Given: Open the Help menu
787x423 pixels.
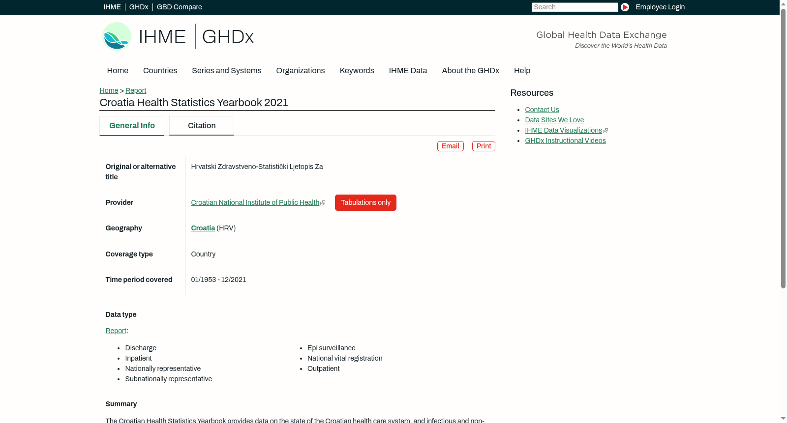Looking at the screenshot, I should click(x=522, y=70).
